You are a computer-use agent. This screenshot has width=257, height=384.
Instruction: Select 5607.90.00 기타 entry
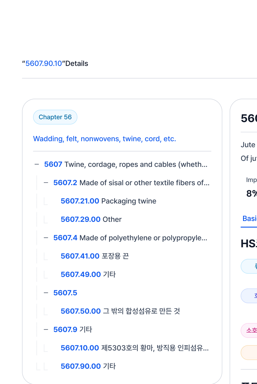(88, 366)
